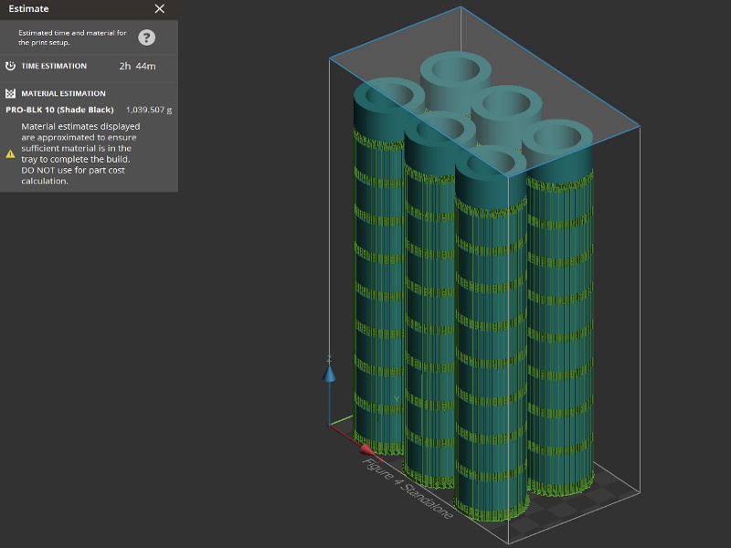Close the Estimate panel
This screenshot has height=548, width=731.
click(159, 8)
